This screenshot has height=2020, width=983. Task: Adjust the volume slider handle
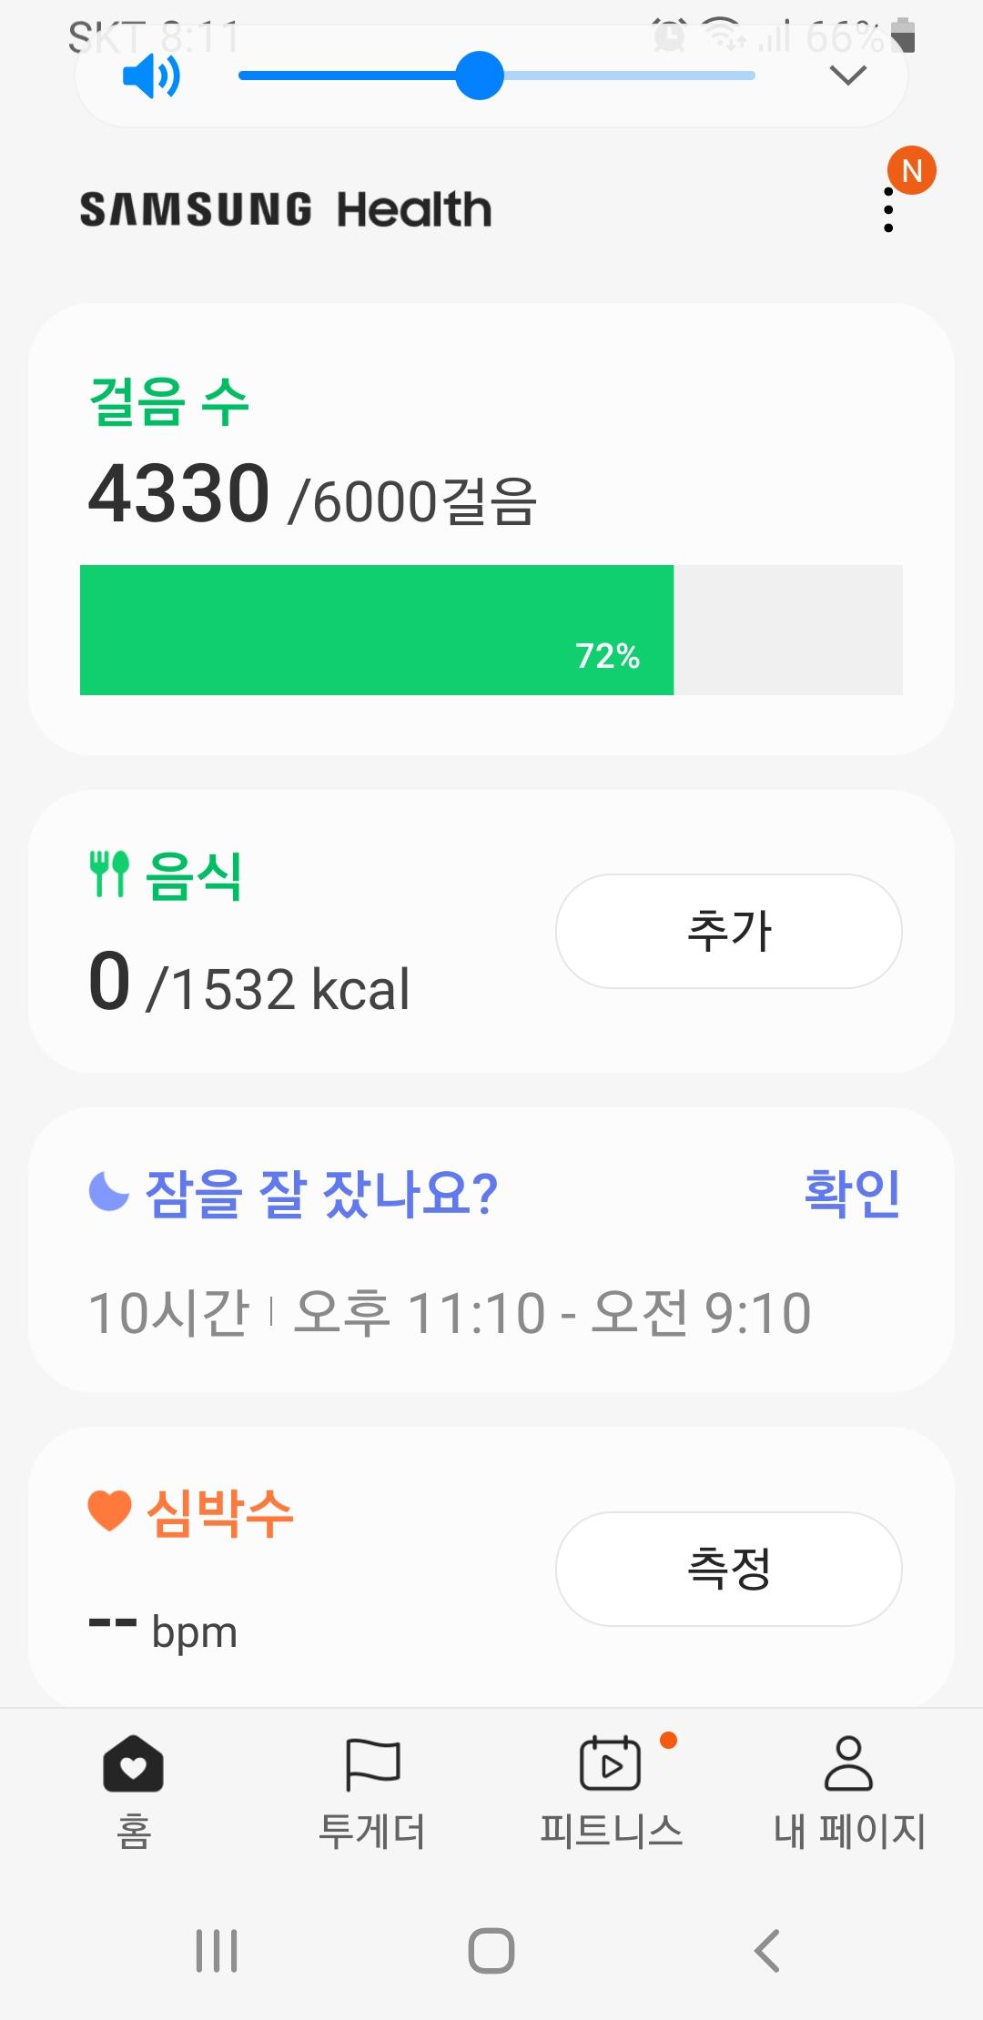click(x=480, y=76)
